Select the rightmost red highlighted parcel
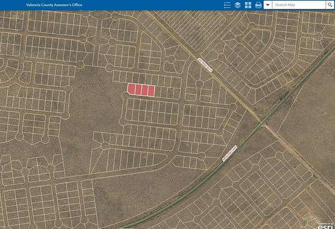 [151, 91]
